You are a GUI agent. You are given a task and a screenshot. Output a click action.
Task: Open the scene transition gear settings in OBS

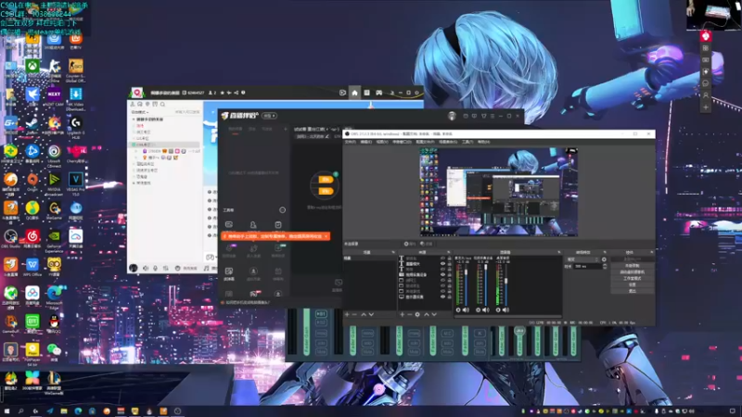click(604, 259)
